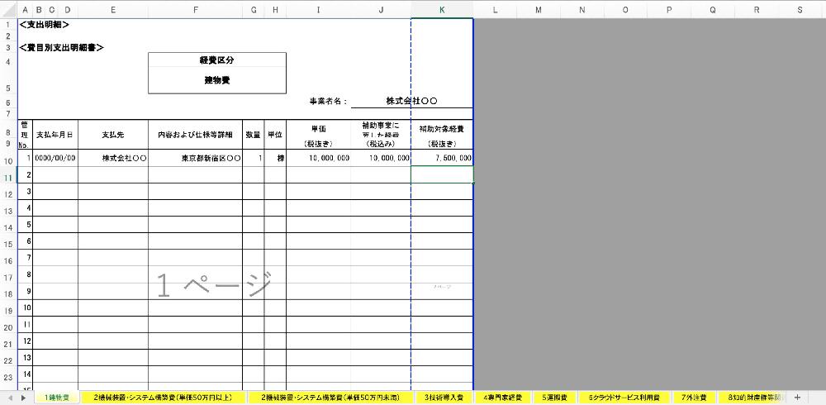Select the 東京都新宿区○○ cell
The width and height of the screenshot is (826, 405).
(x=196, y=158)
